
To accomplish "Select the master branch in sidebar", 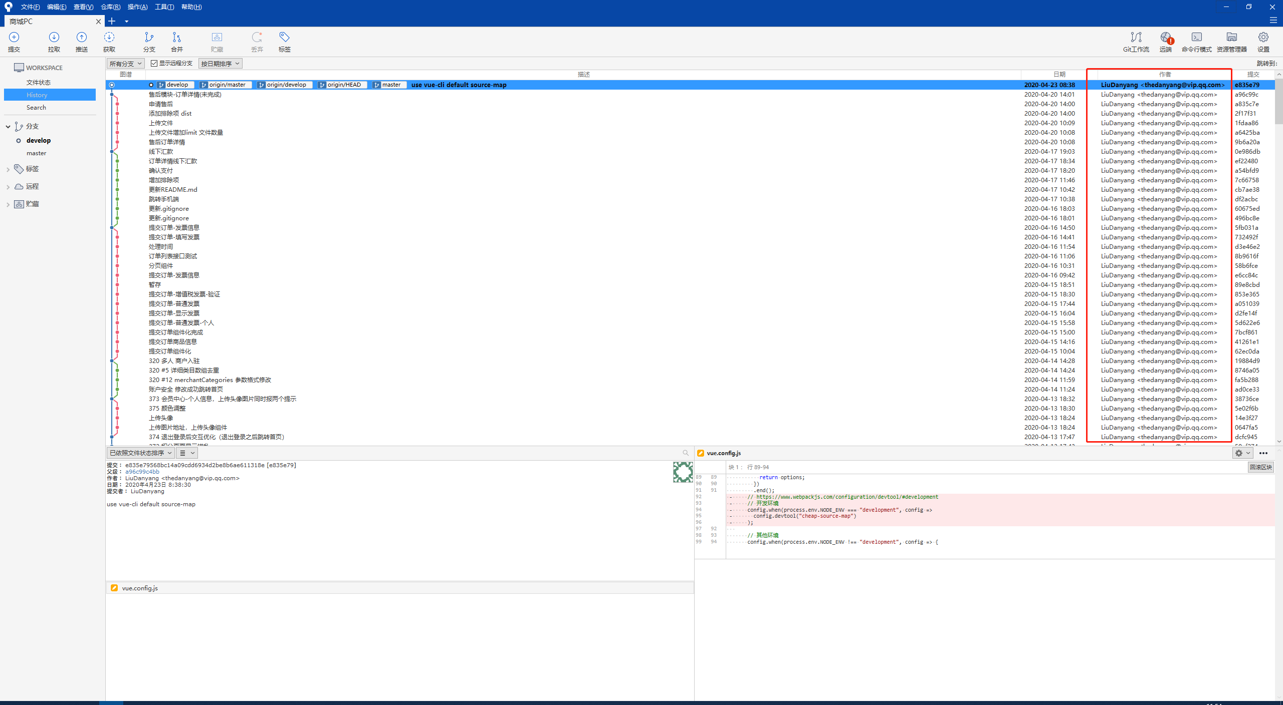I will (x=36, y=153).
